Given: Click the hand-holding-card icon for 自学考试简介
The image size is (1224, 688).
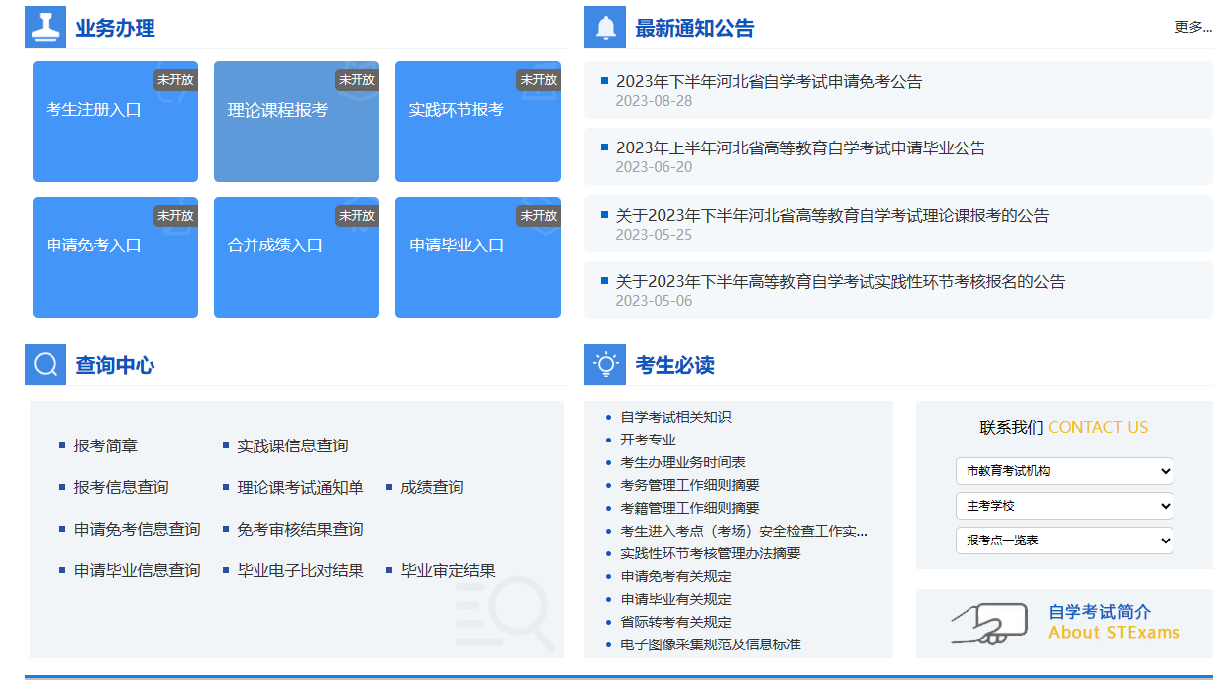Looking at the screenshot, I should tap(989, 623).
